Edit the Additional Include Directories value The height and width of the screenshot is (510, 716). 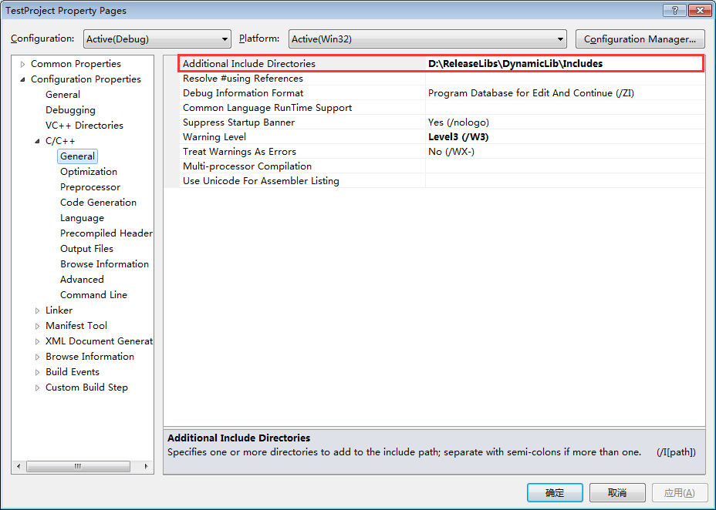coord(563,64)
